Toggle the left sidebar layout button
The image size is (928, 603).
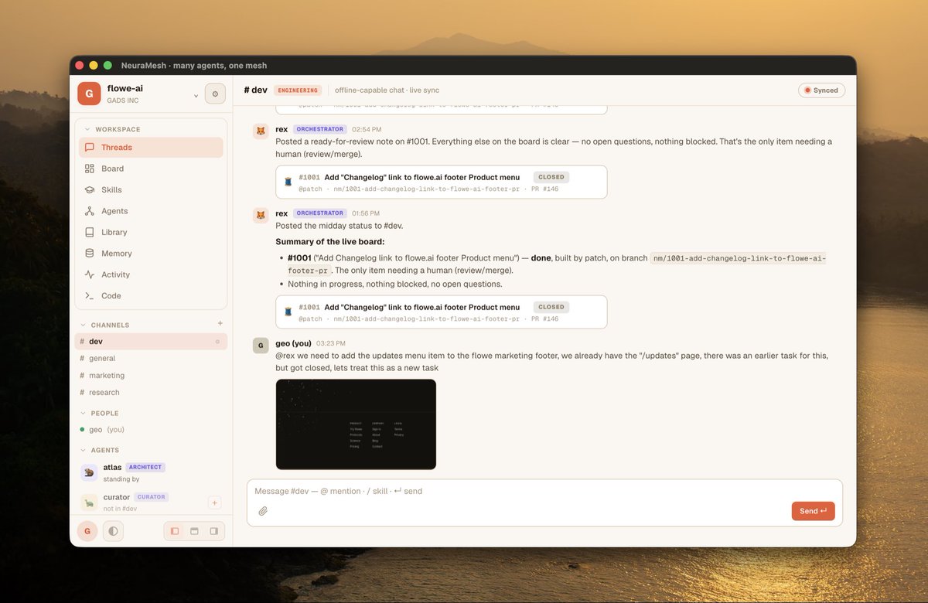[175, 531]
